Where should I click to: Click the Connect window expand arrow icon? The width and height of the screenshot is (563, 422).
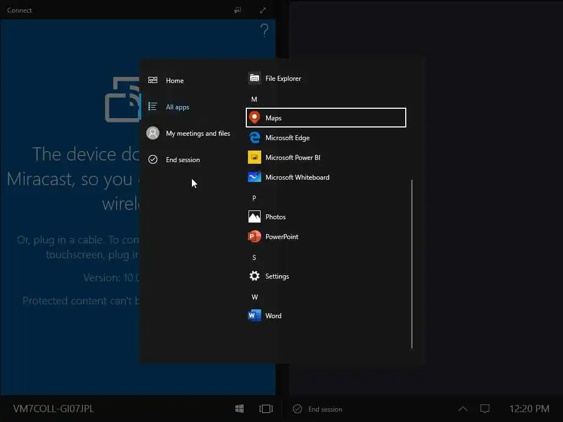(x=263, y=10)
